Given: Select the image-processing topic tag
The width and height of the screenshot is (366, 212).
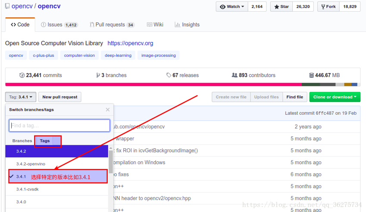Looking at the screenshot, I should [159, 55].
